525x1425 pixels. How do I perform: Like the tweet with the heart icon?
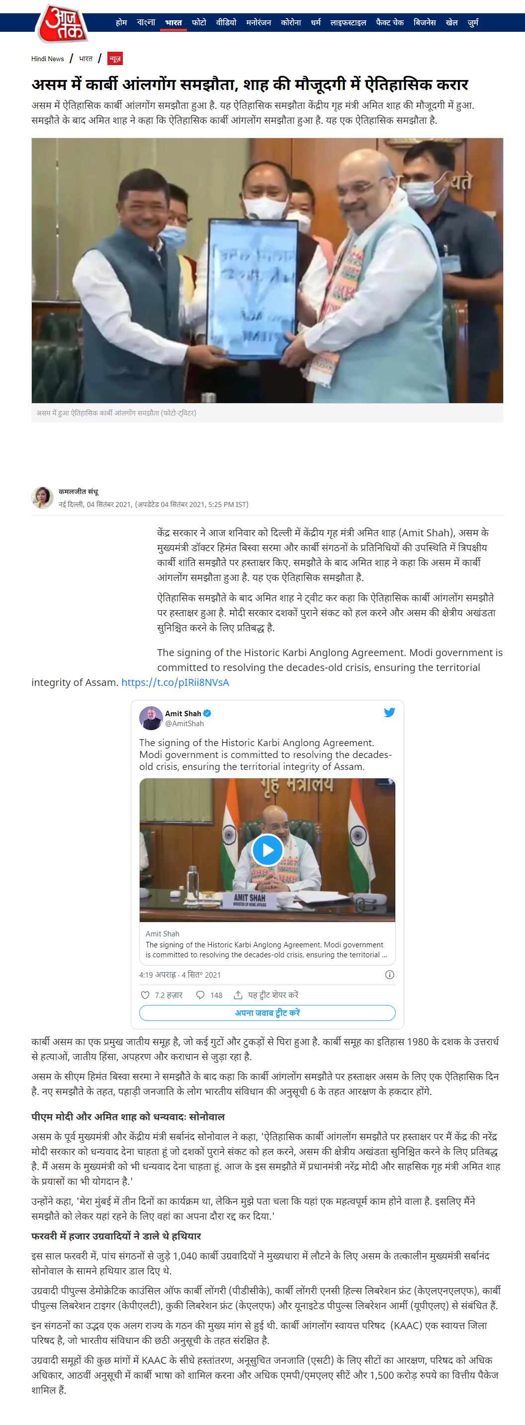(x=145, y=995)
